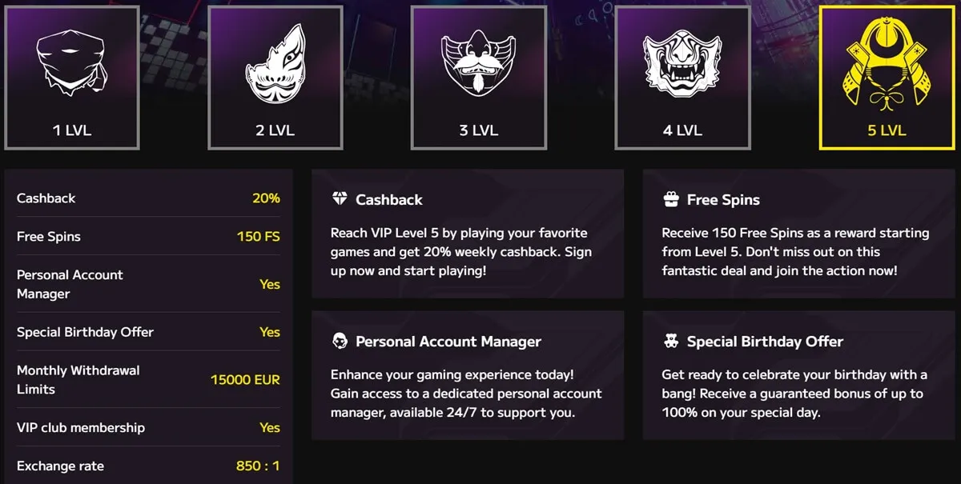961x484 pixels.
Task: Open the 2 LVL tier card
Action: click(275, 76)
